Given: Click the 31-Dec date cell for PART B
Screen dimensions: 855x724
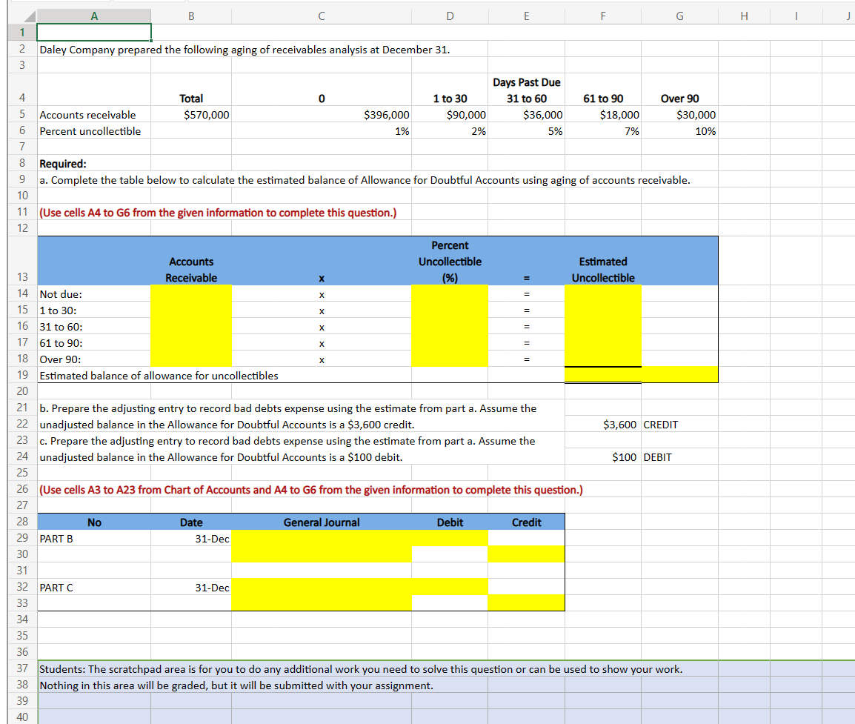Looking at the screenshot, I should (x=191, y=538).
